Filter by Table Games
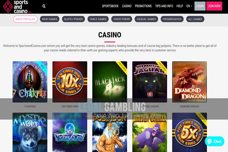228x152 pixels. coord(98,19)
